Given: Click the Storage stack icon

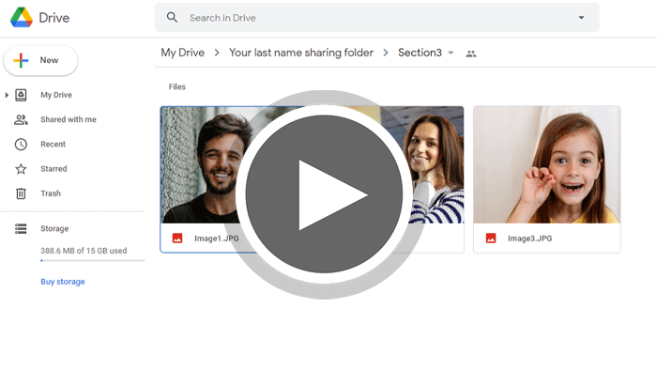Looking at the screenshot, I should pyautogui.click(x=21, y=229).
